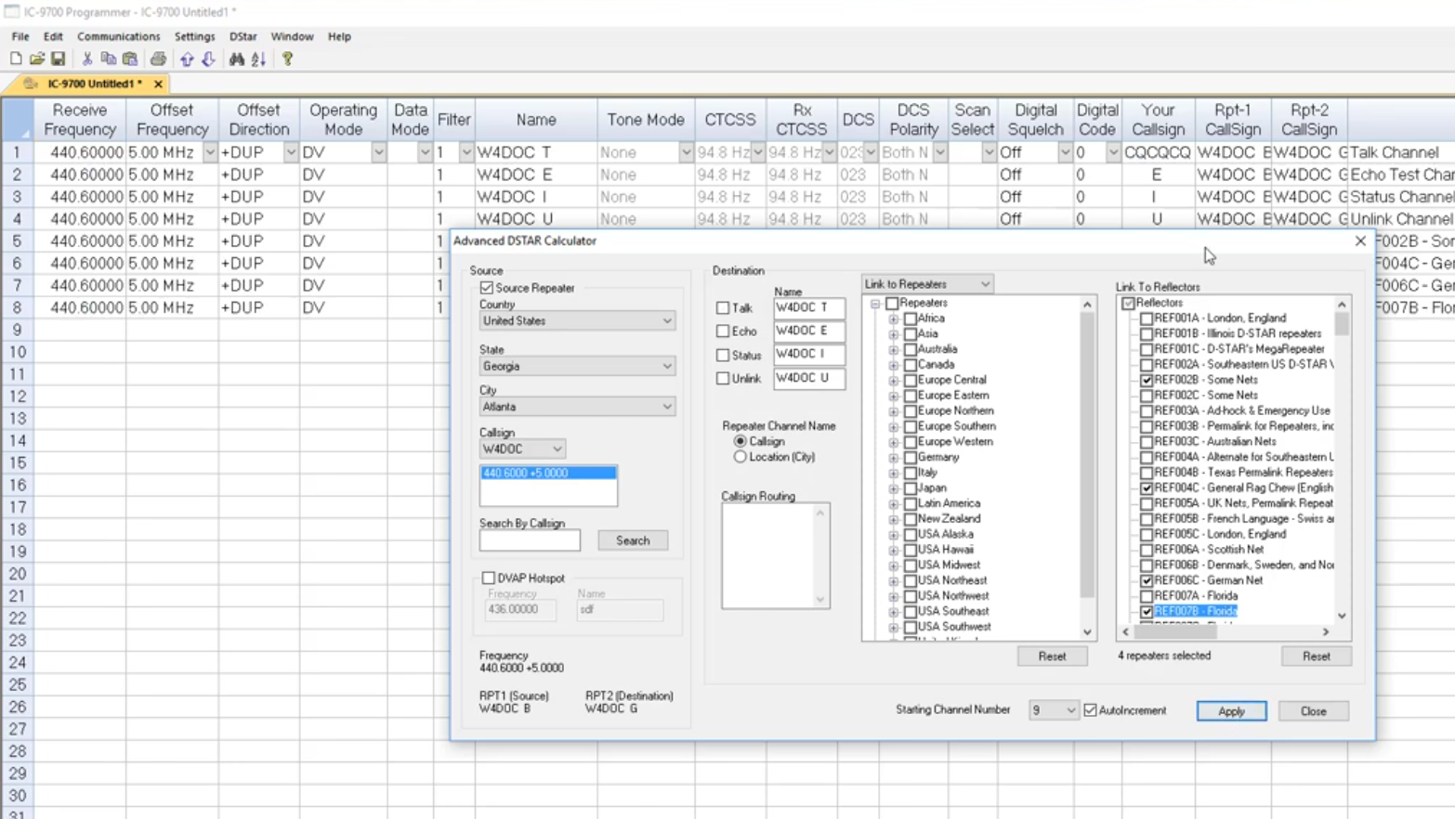Screen dimensions: 1455x819
Task: Enable the Talk destination checkbox
Action: pos(723,307)
